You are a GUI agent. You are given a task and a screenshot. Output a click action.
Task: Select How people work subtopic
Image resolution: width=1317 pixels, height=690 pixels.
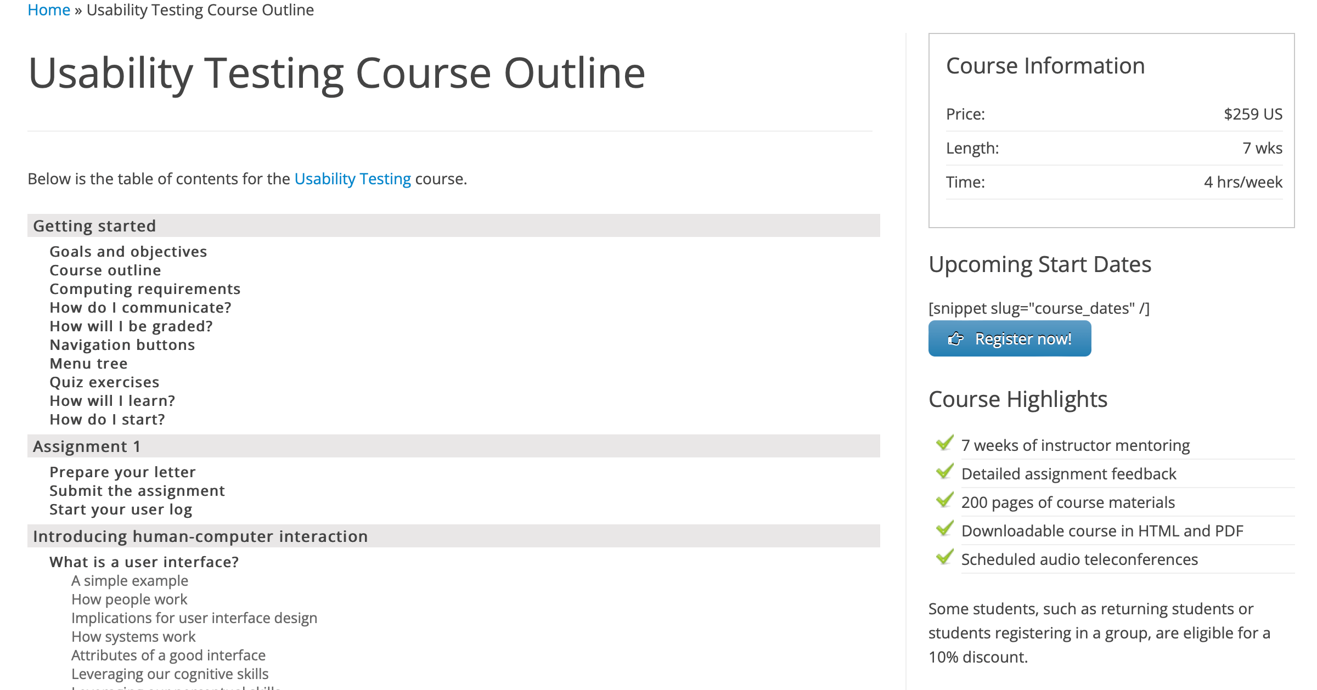[x=129, y=599]
